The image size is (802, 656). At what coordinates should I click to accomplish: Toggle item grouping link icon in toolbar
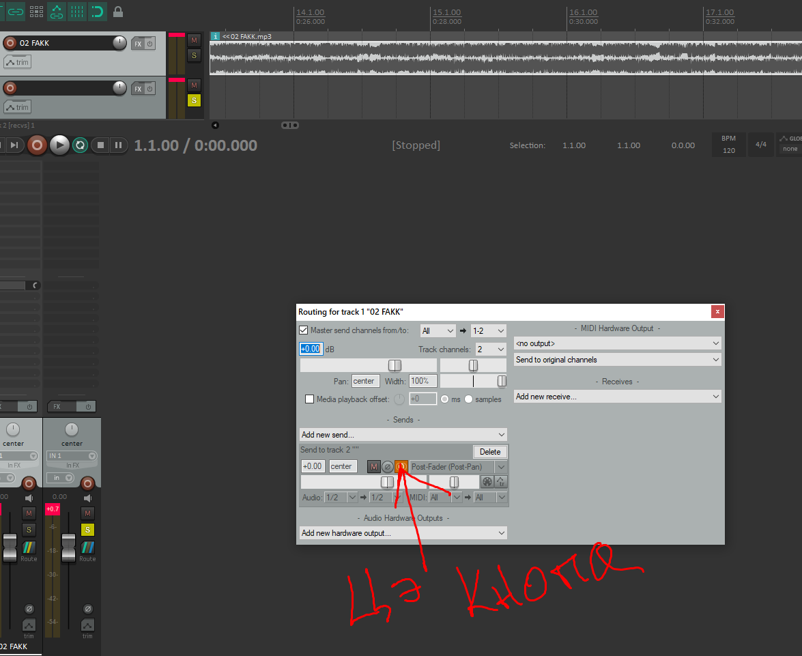coord(15,11)
